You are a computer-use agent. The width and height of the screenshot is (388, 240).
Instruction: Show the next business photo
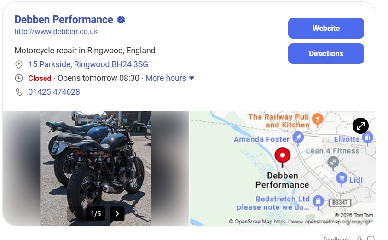[x=117, y=214]
